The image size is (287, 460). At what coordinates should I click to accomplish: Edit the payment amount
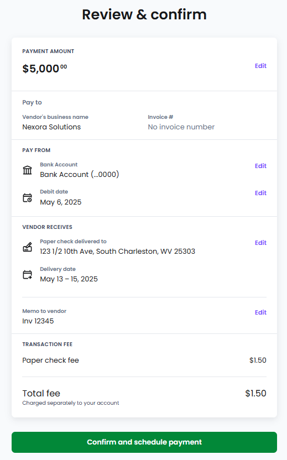tap(260, 66)
